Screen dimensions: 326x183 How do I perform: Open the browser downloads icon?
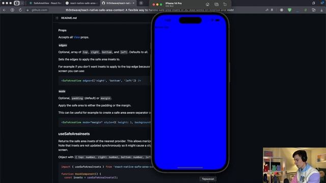click(x=321, y=10)
